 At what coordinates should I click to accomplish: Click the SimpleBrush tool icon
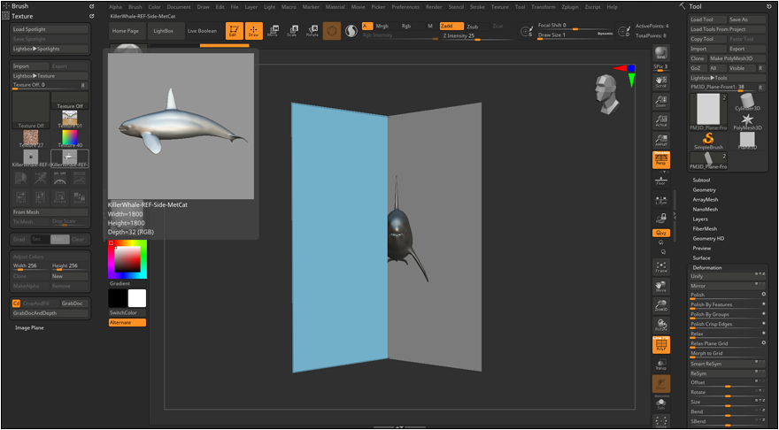click(x=707, y=141)
